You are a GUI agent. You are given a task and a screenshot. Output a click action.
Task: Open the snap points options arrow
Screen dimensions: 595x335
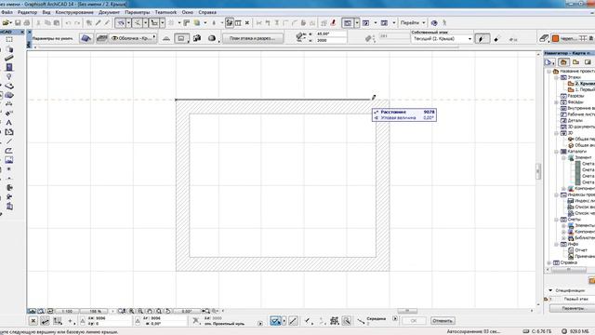145,23
